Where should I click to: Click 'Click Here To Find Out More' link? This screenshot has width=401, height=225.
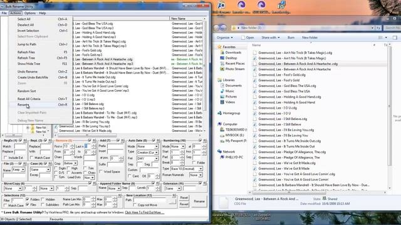pos(145,212)
